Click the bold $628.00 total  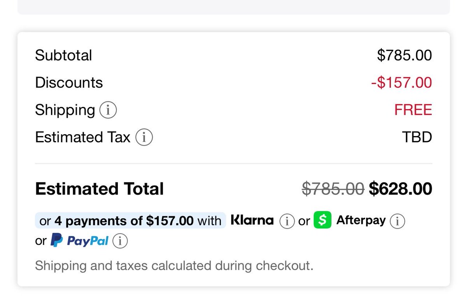400,189
